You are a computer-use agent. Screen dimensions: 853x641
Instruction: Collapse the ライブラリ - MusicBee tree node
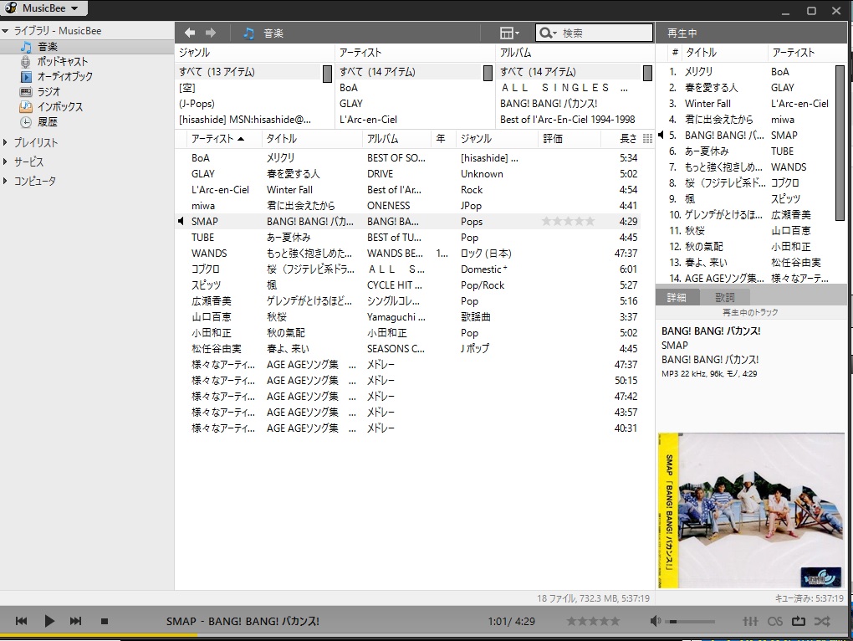pyautogui.click(x=5, y=31)
